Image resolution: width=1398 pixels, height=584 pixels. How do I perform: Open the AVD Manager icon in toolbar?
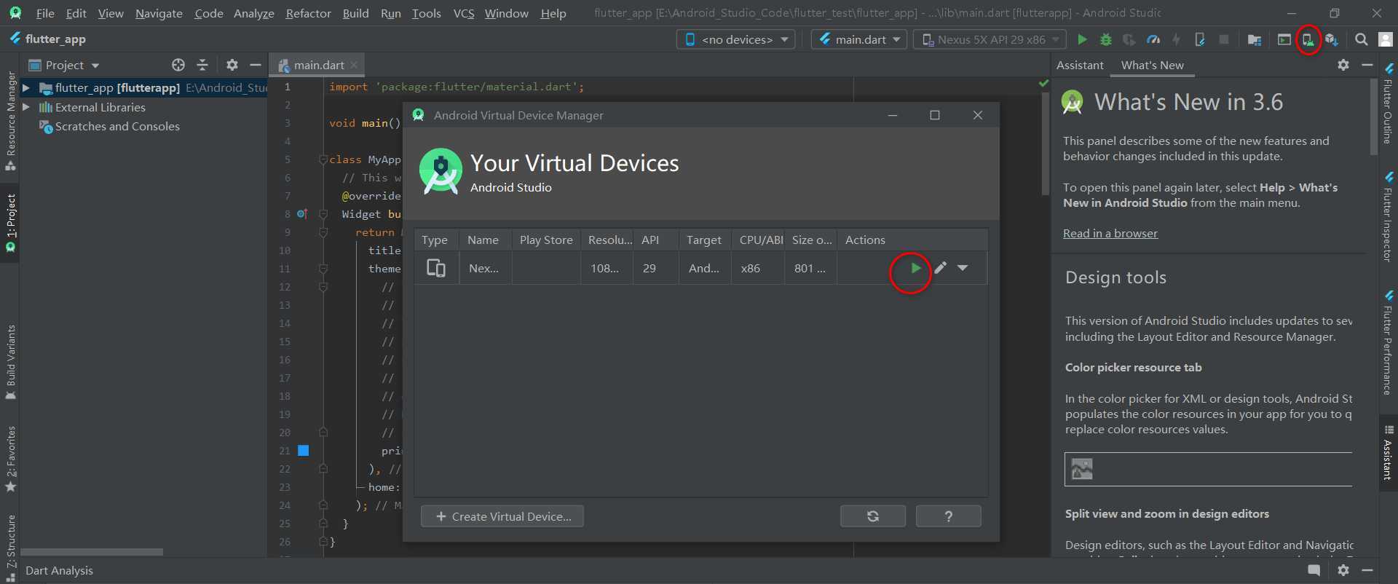tap(1308, 39)
